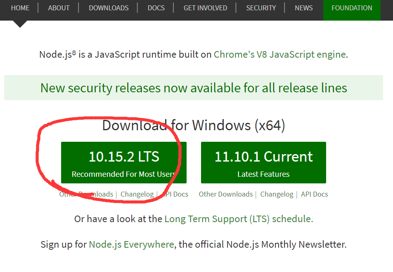This screenshot has height=272, width=393.
Task: Go to the ABOUT page
Action: (59, 8)
